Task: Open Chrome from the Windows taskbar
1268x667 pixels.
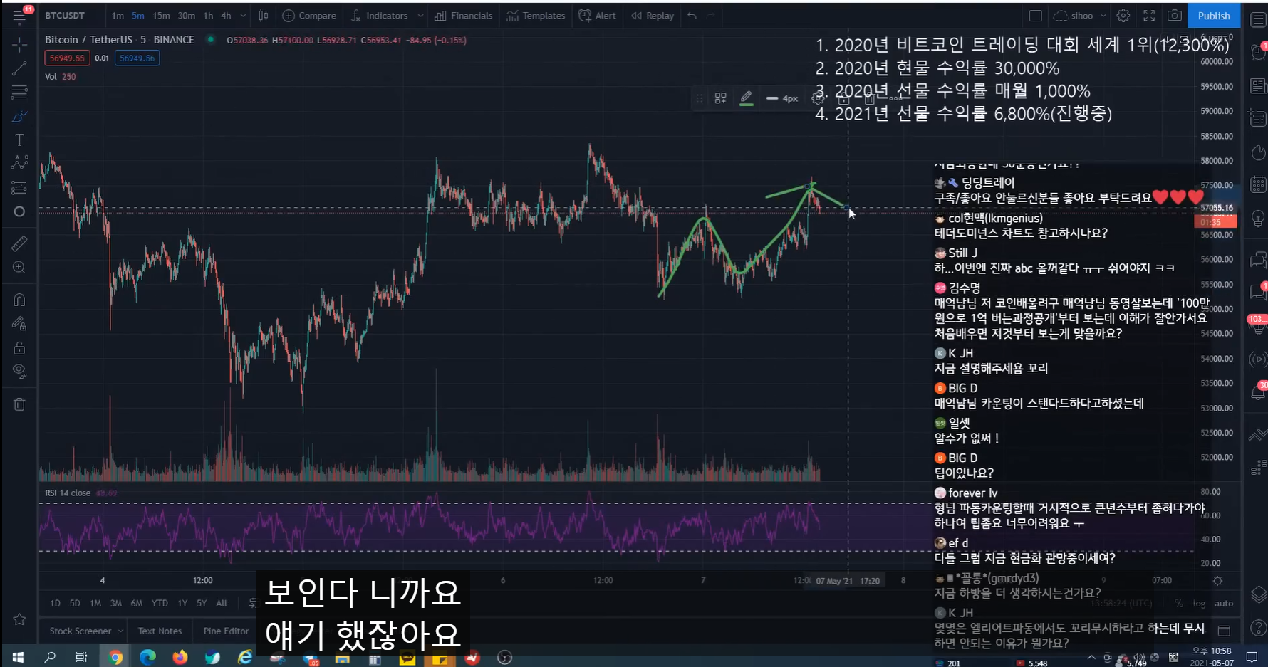Action: pos(115,657)
